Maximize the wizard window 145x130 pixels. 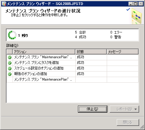tap(136, 4)
